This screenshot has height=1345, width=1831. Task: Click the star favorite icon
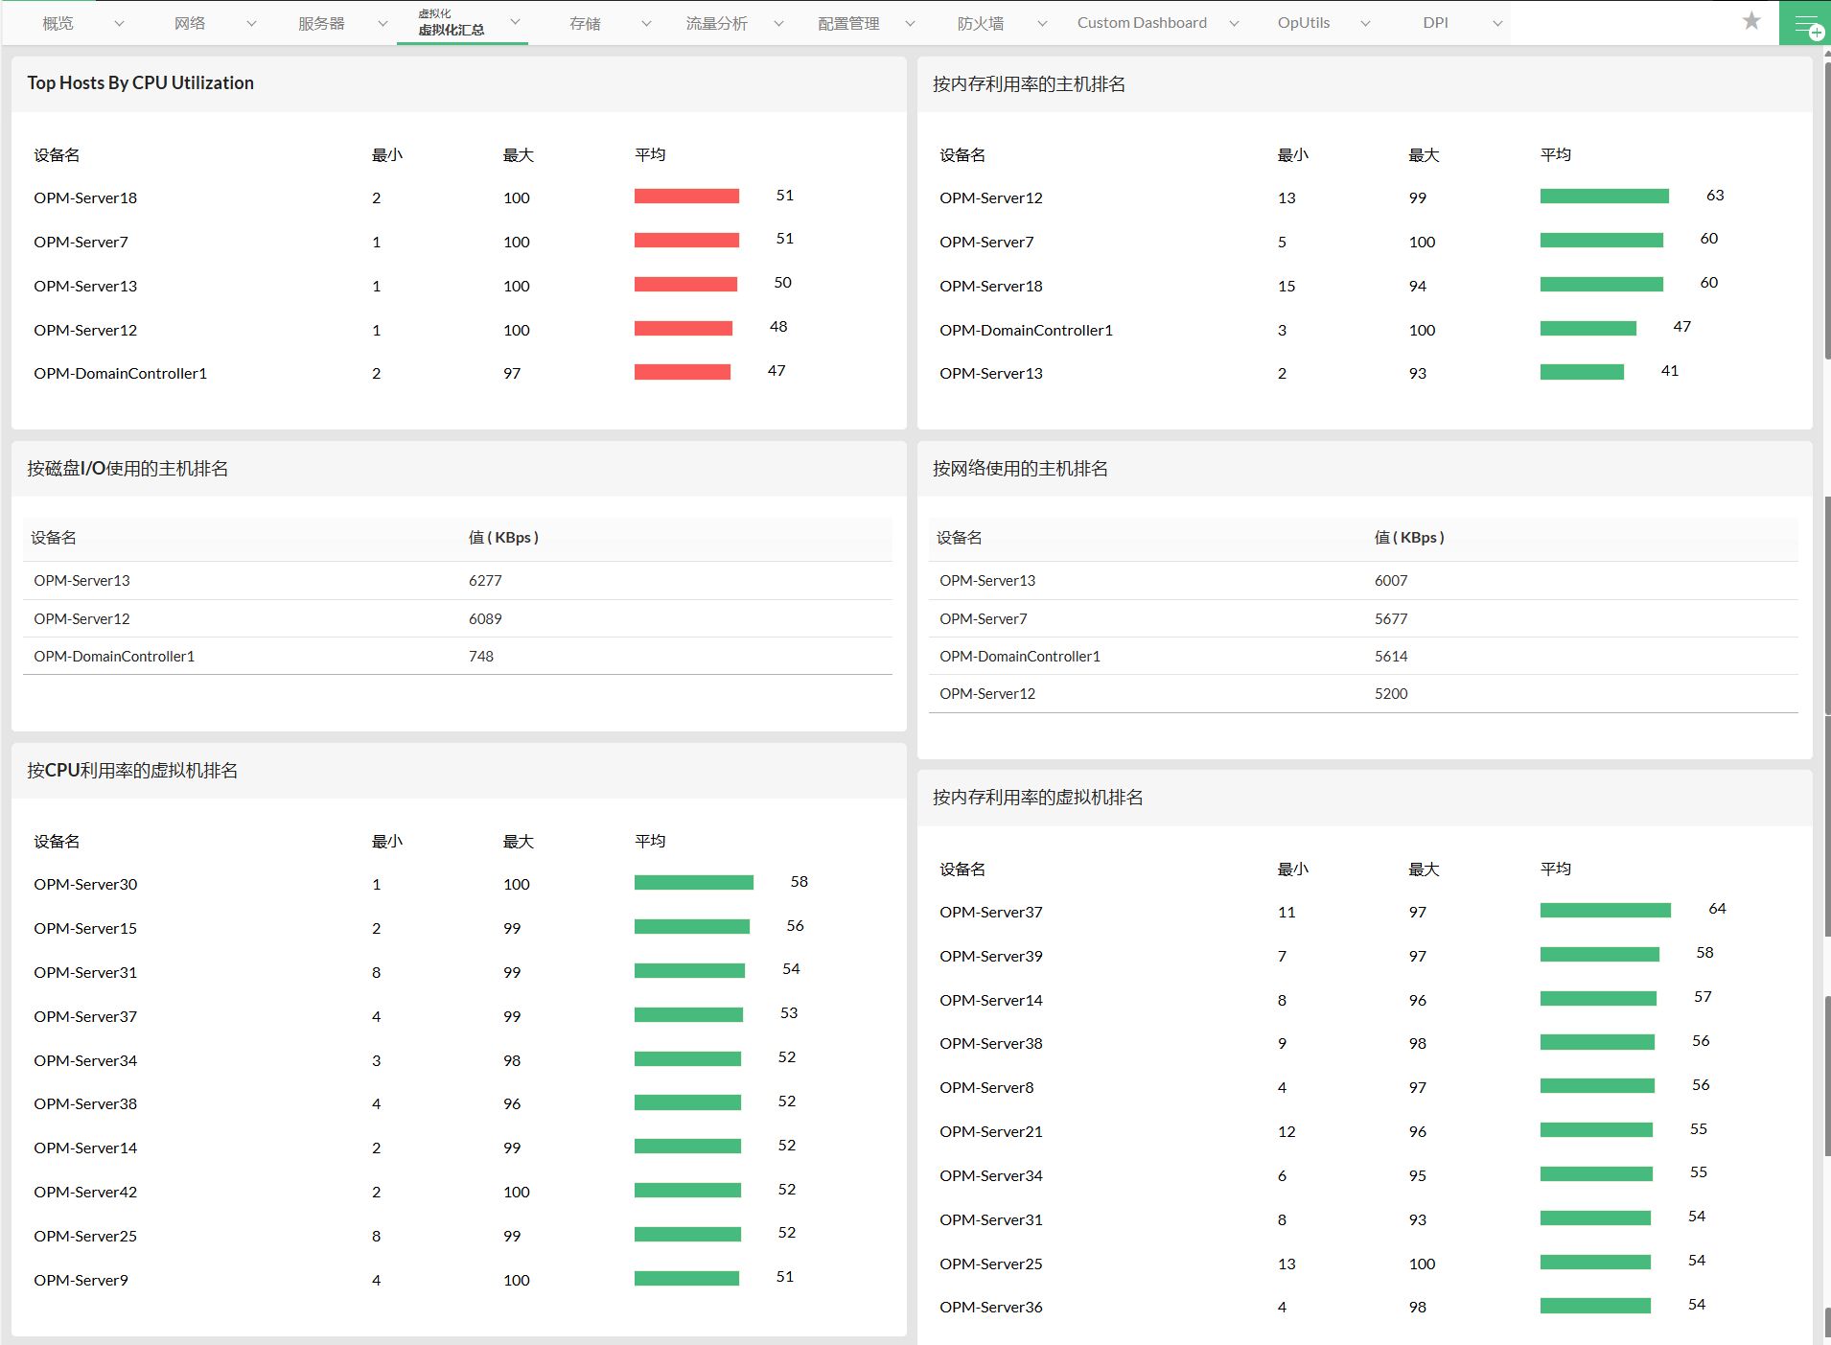click(x=1751, y=21)
